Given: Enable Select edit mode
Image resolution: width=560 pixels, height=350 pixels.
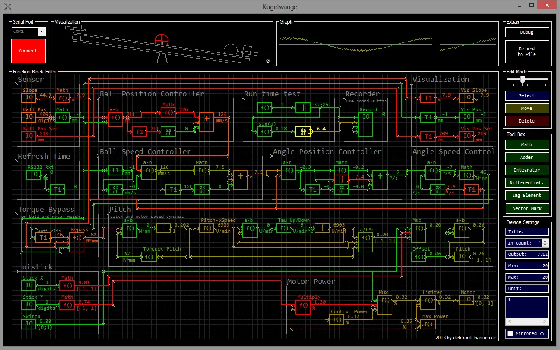Looking at the screenshot, I should click(526, 95).
